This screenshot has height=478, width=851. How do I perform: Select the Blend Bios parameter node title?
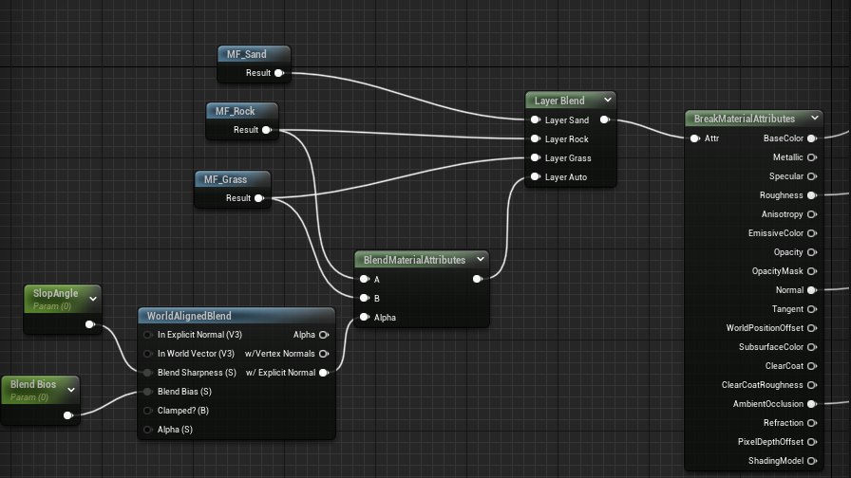[x=33, y=384]
